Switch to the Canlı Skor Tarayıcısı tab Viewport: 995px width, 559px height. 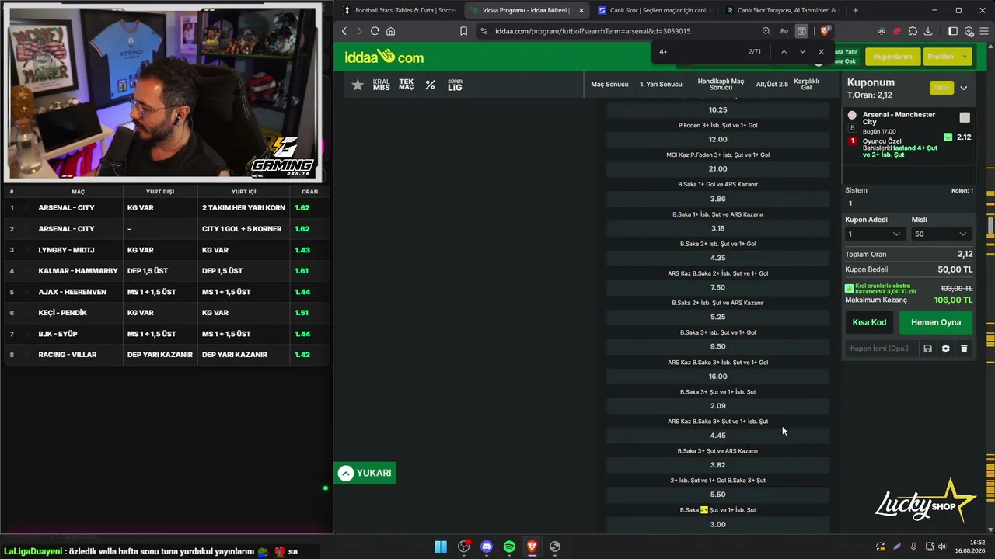point(782,10)
